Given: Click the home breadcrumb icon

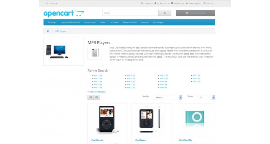Looking at the screenshot, I should tap(48, 31).
